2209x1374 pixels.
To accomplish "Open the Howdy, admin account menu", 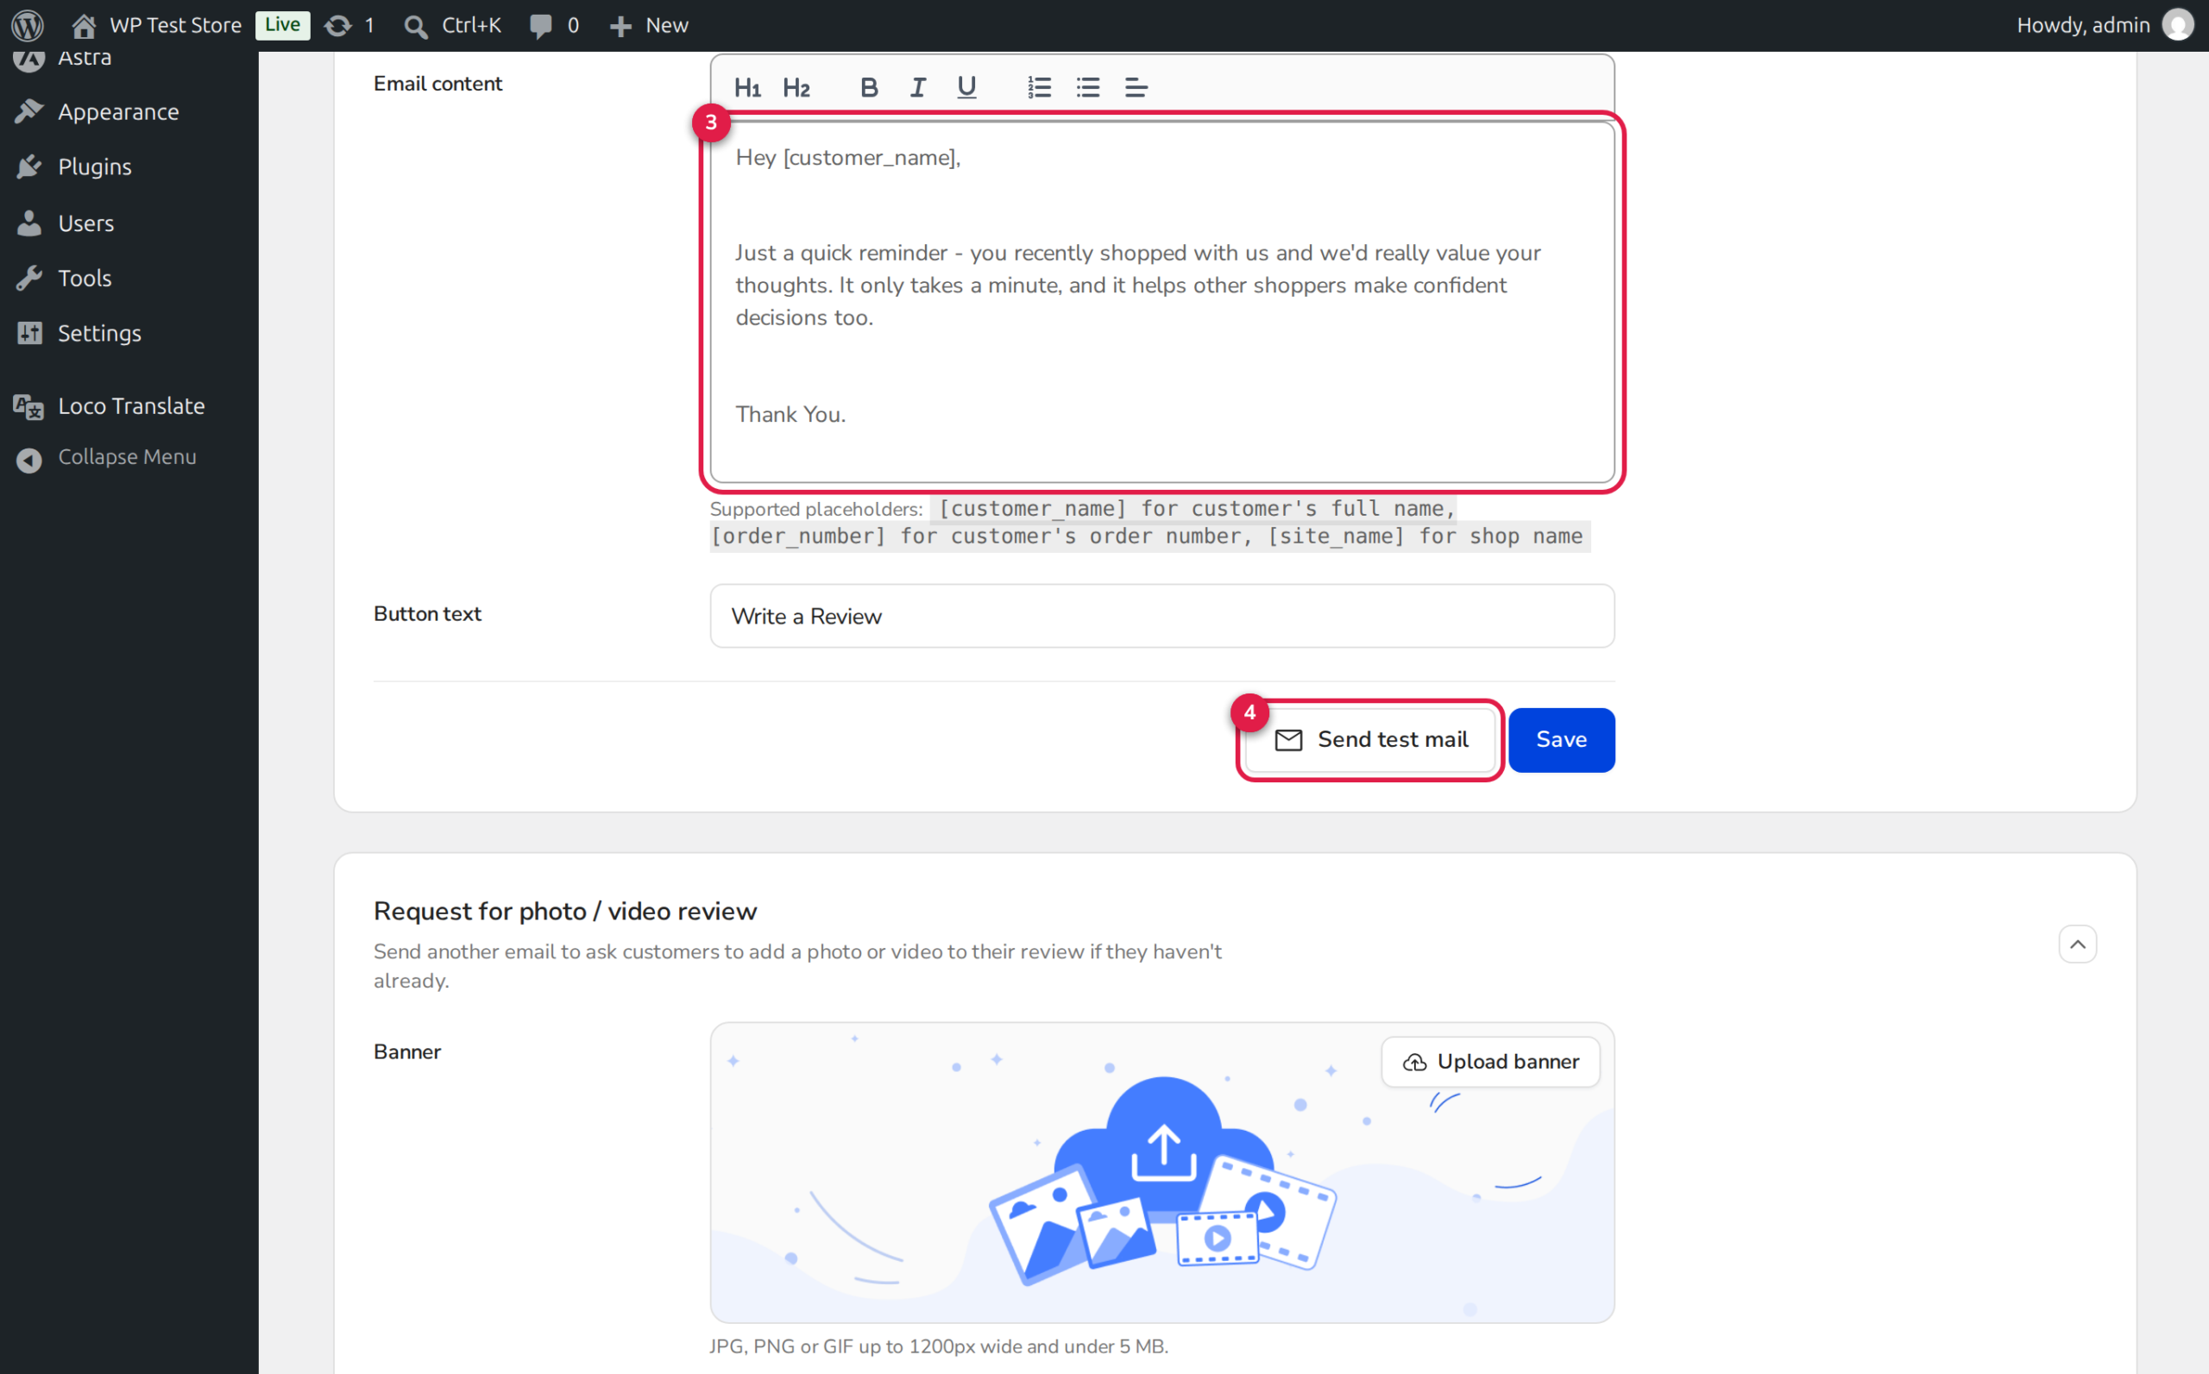I will [2105, 24].
